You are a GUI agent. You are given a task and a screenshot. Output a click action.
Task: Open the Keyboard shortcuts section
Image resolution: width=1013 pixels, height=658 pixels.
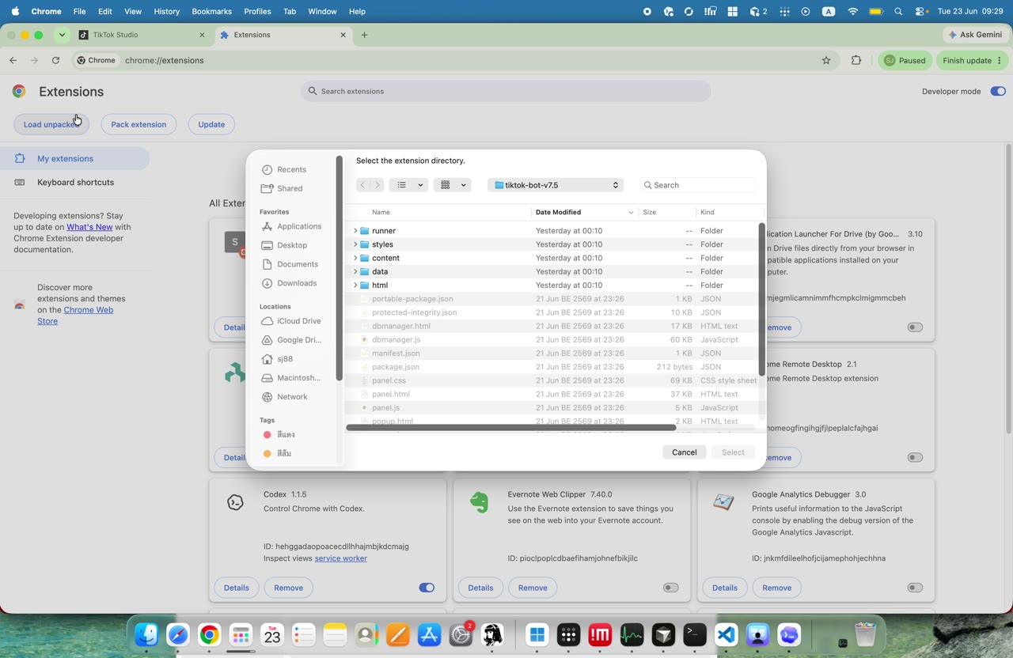[x=75, y=183]
